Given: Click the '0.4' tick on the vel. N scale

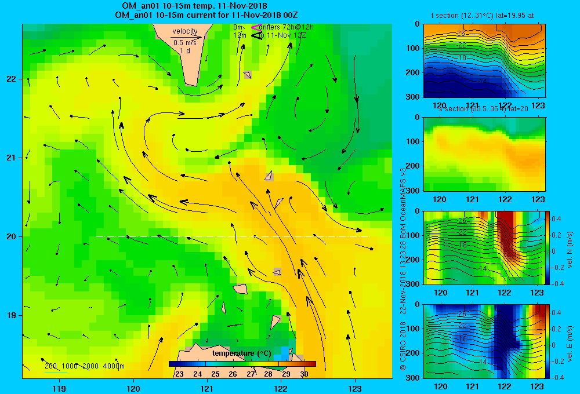Looking at the screenshot, I should point(556,219).
